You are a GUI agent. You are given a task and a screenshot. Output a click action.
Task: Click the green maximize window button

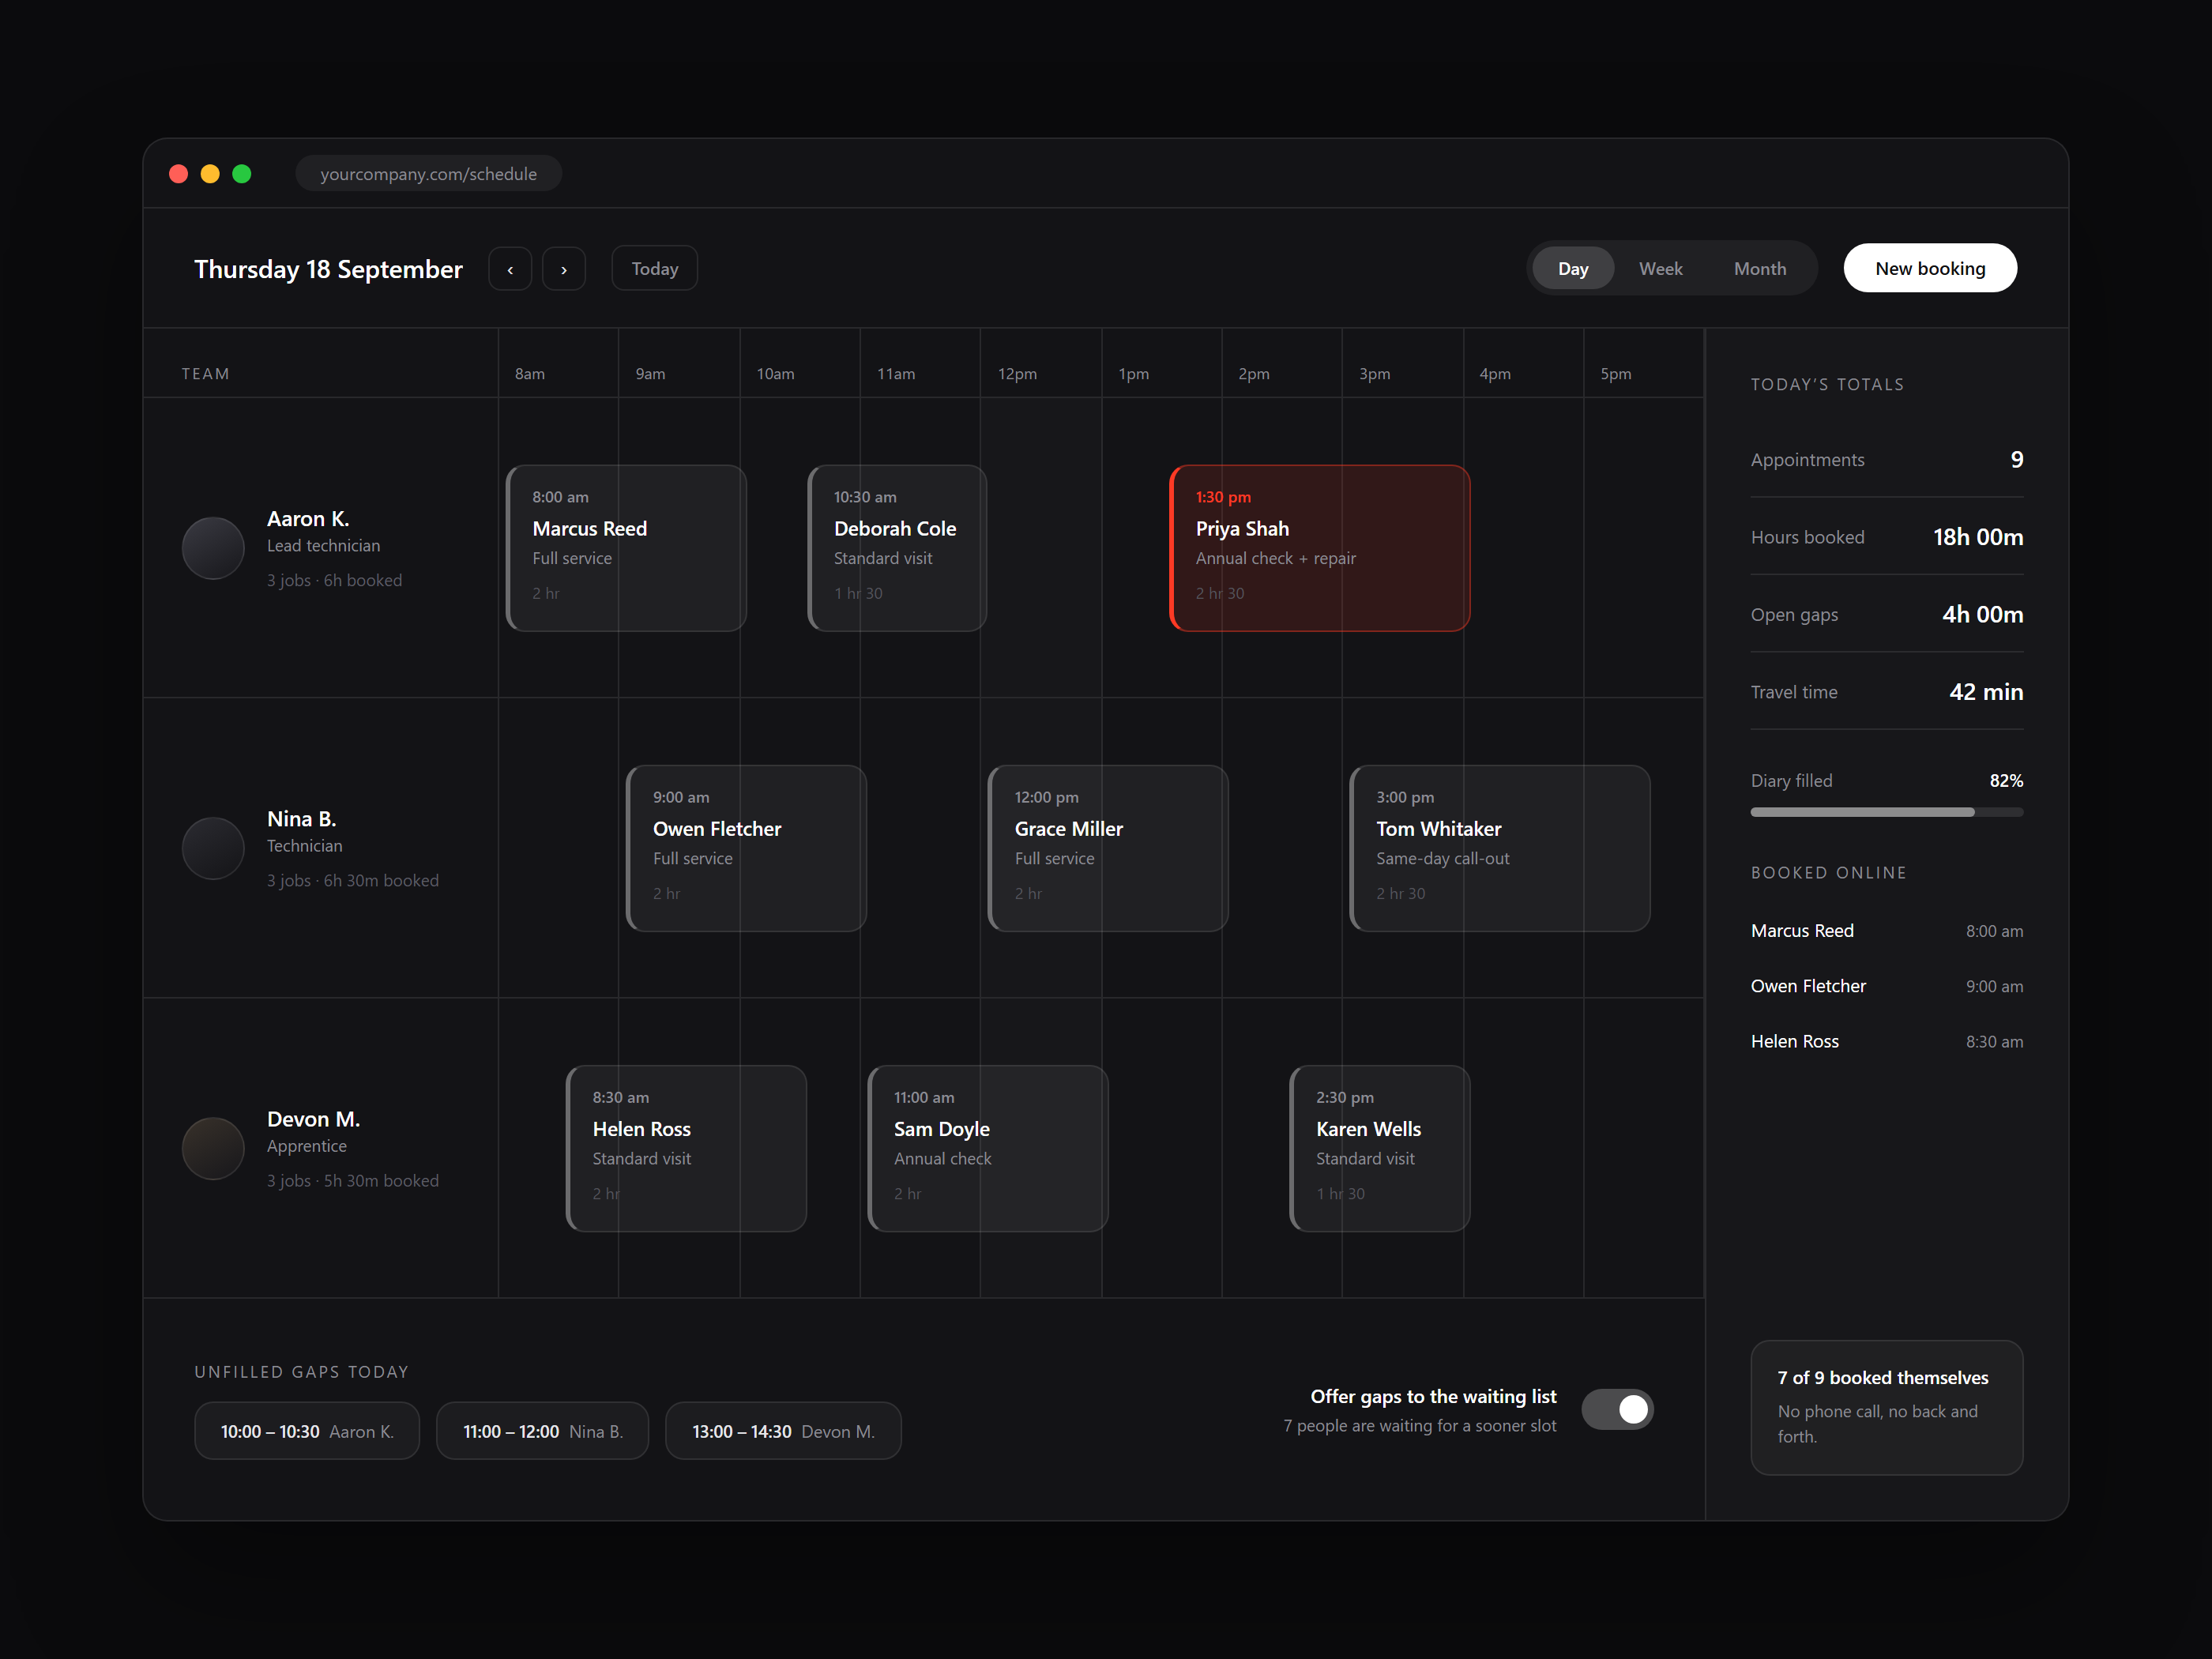[242, 174]
